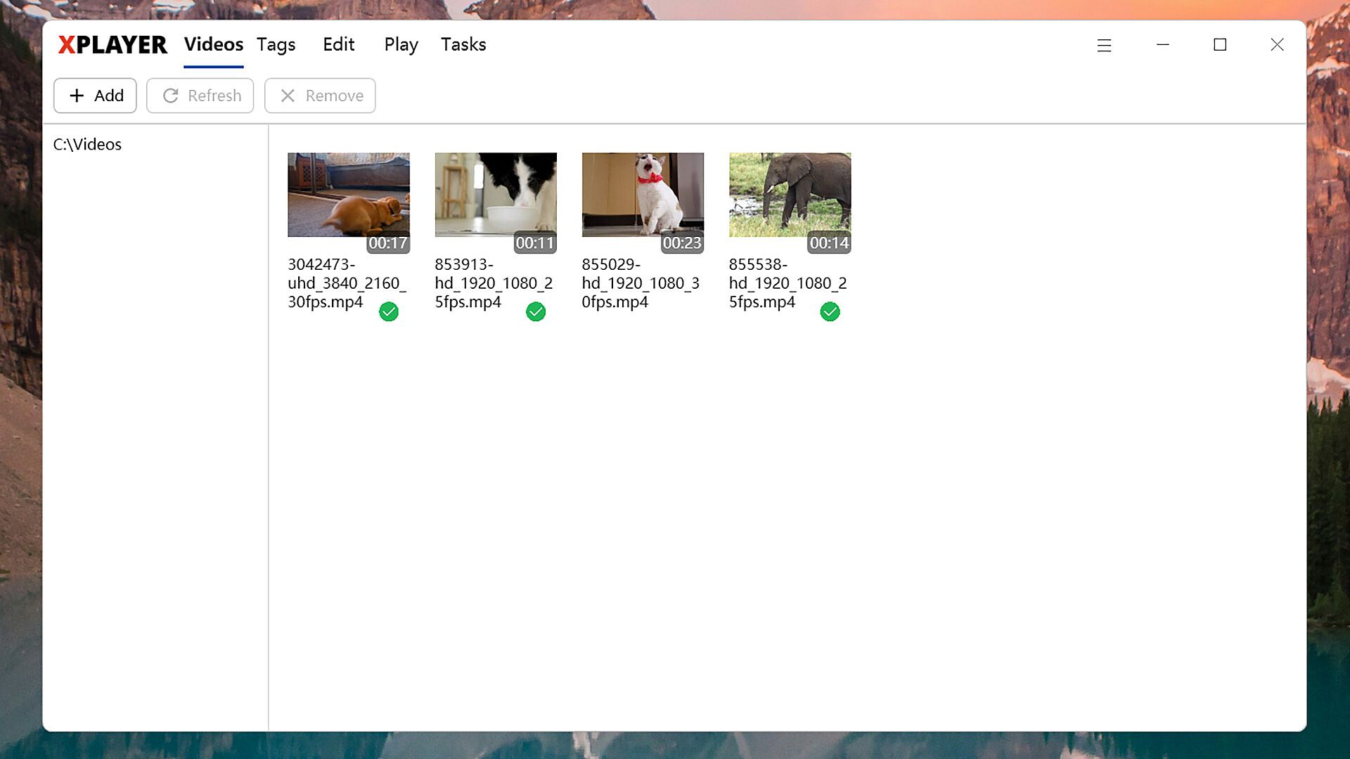This screenshot has height=759, width=1350.
Task: Open the Edit tab
Action: (x=338, y=45)
